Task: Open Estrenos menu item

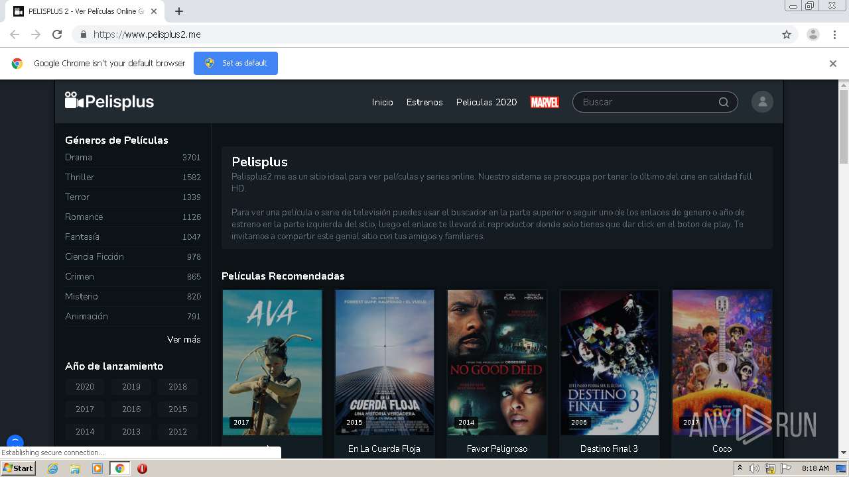Action: point(424,102)
